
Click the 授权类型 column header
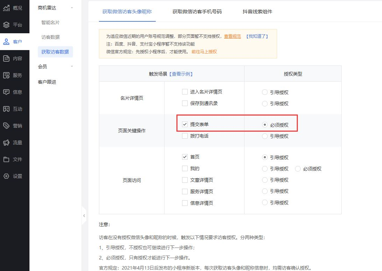tap(293, 74)
